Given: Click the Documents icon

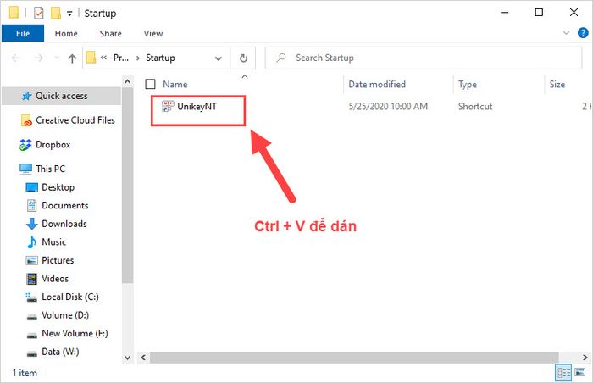Looking at the screenshot, I should pyautogui.click(x=32, y=205).
